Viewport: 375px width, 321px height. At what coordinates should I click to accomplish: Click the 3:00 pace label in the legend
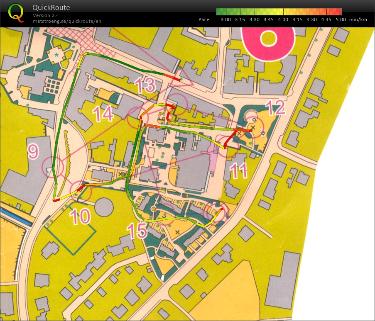coord(226,19)
